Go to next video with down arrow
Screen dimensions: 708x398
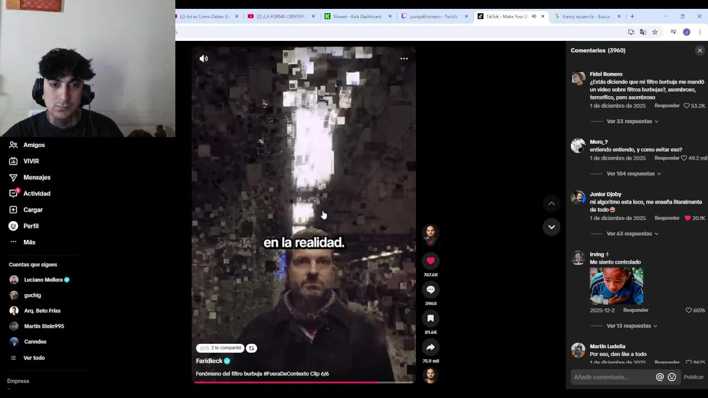tap(551, 227)
